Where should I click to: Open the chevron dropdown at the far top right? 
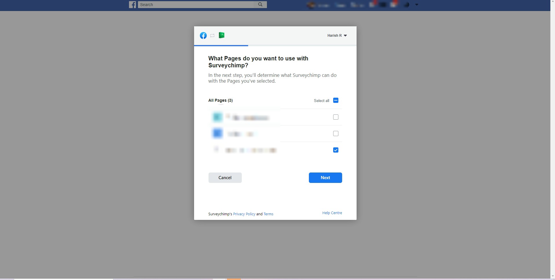[416, 5]
